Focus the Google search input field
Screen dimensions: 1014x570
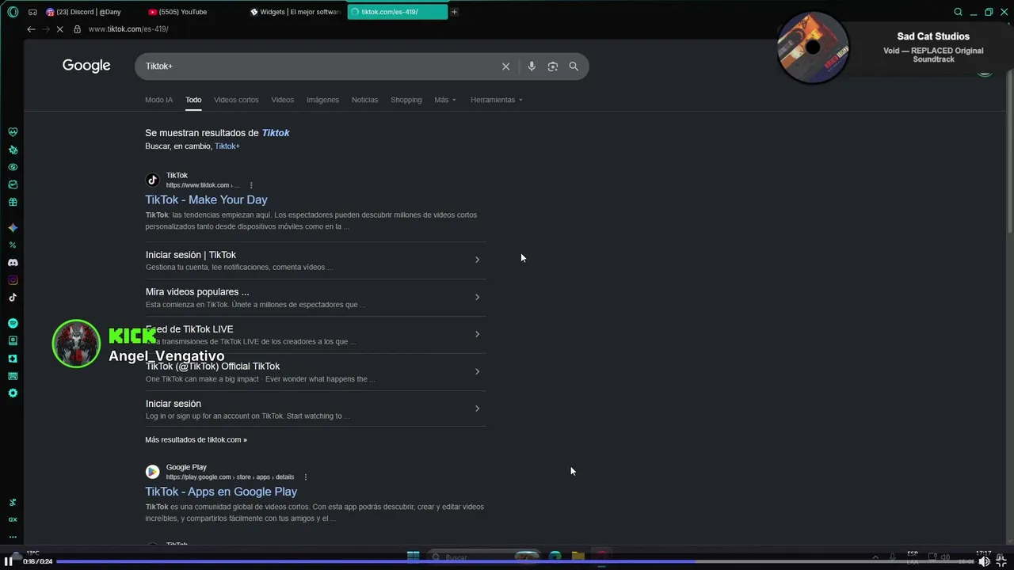(317, 66)
